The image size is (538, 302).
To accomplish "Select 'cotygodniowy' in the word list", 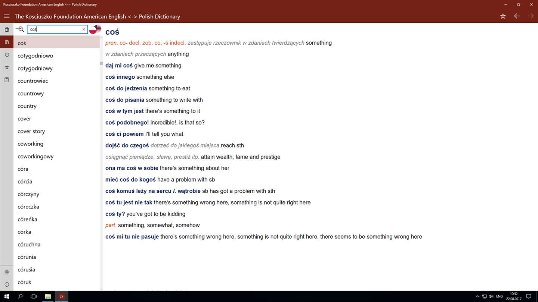I will (57, 68).
